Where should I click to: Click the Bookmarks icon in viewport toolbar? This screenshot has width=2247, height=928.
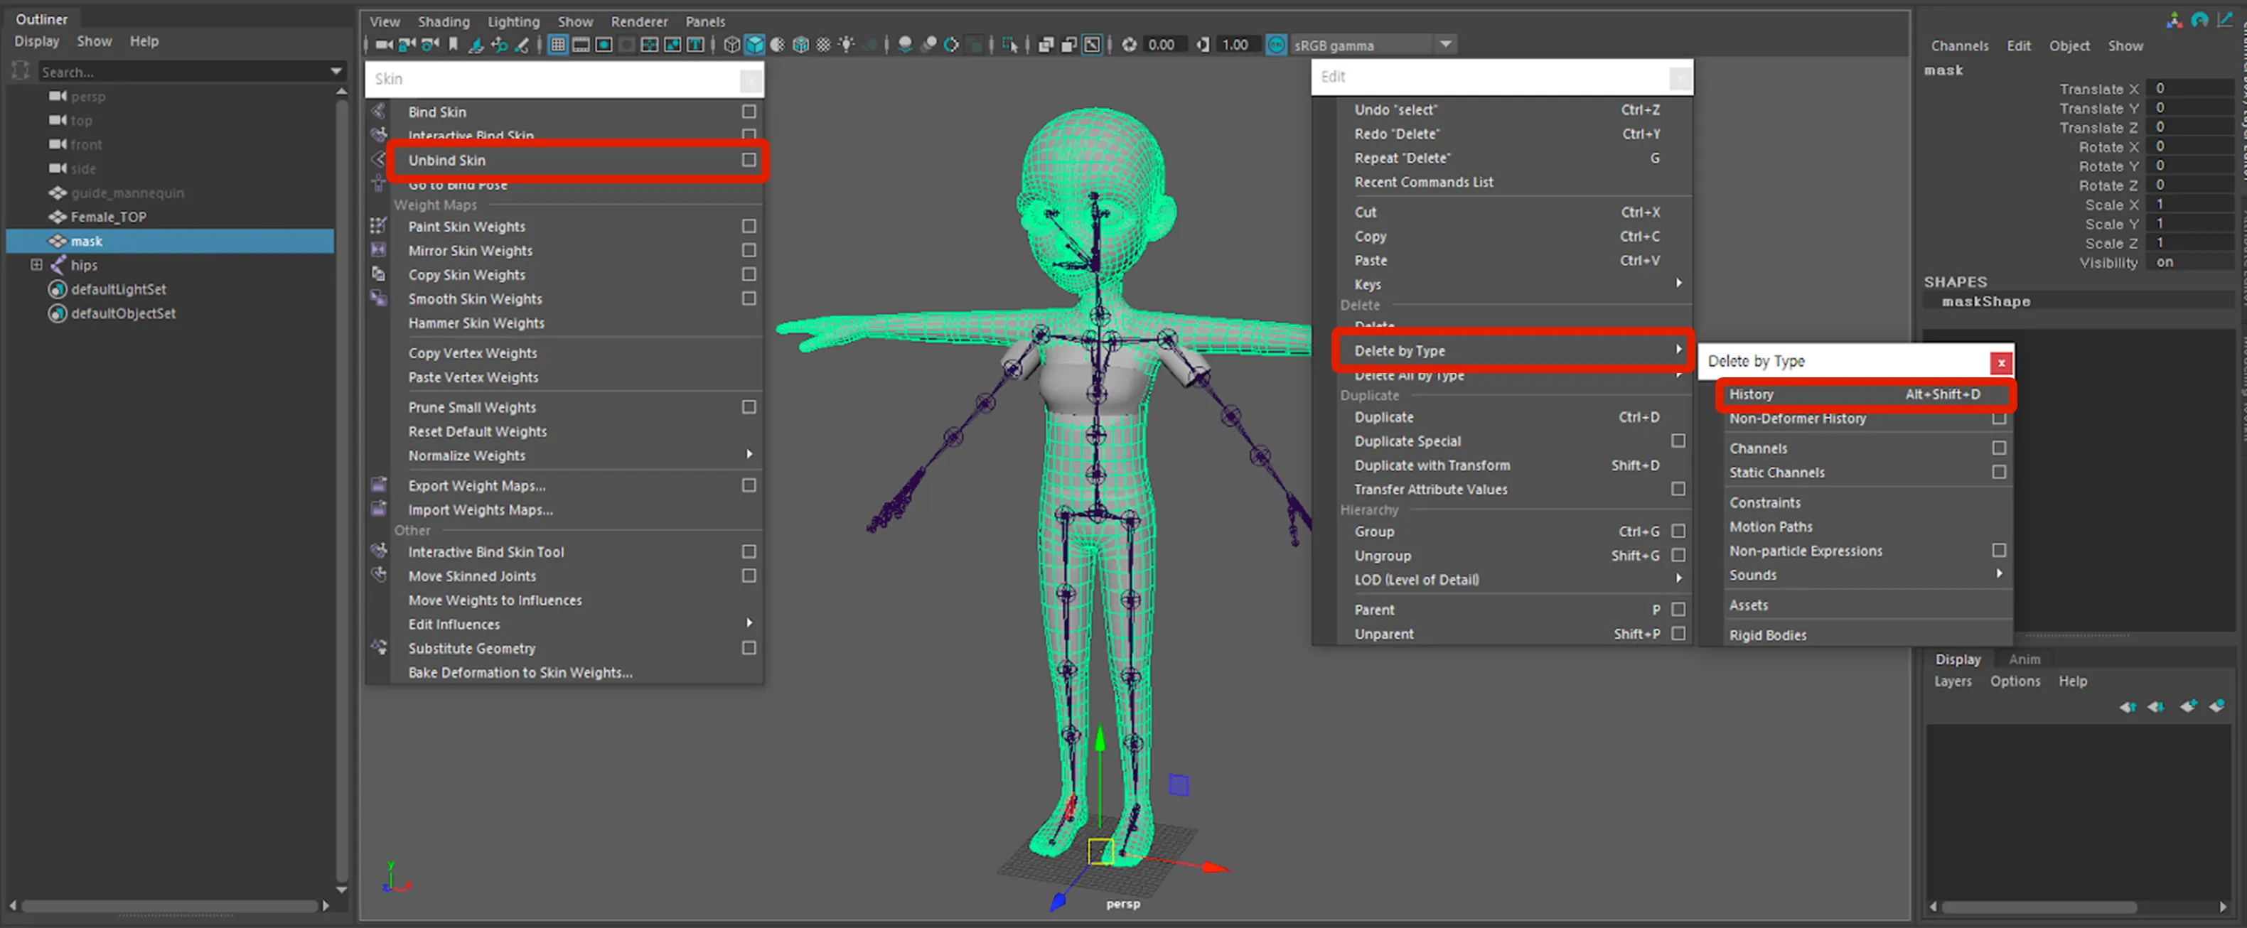tap(453, 45)
